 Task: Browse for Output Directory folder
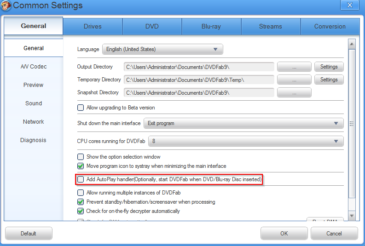(294, 67)
